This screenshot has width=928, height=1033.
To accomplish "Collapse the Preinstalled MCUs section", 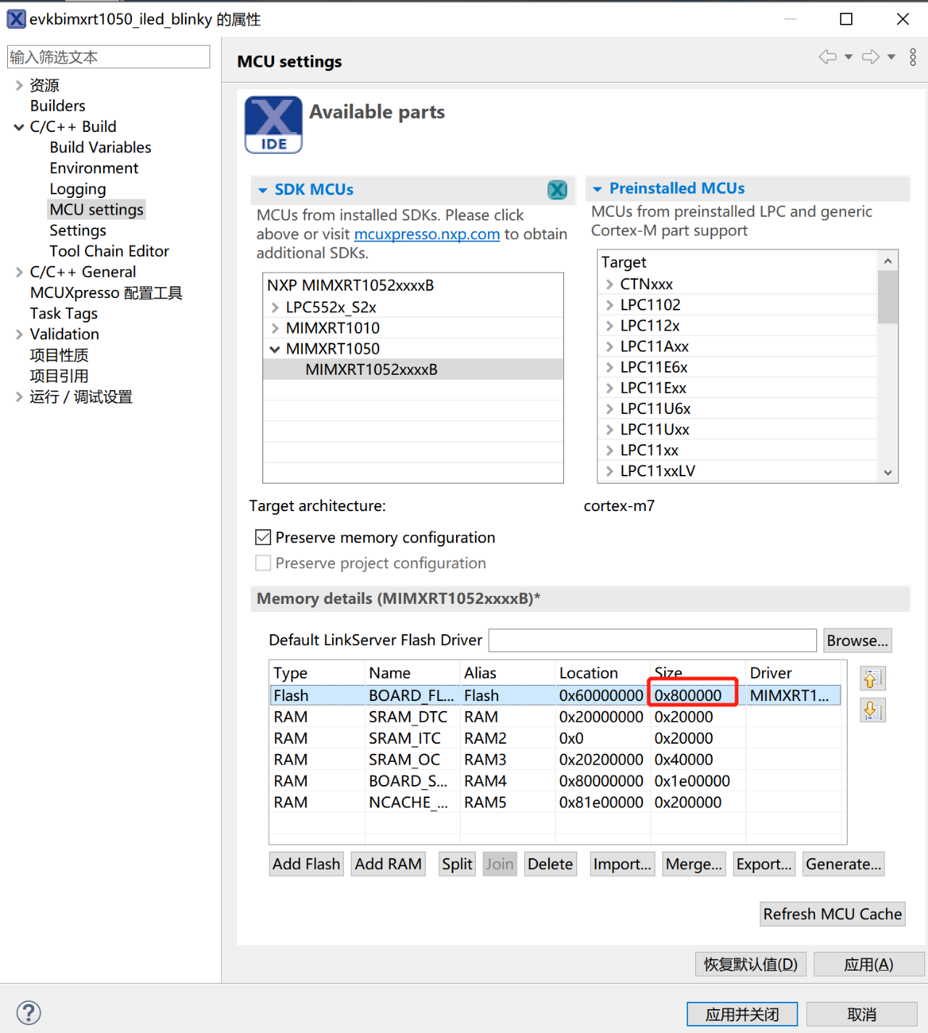I will 597,189.
